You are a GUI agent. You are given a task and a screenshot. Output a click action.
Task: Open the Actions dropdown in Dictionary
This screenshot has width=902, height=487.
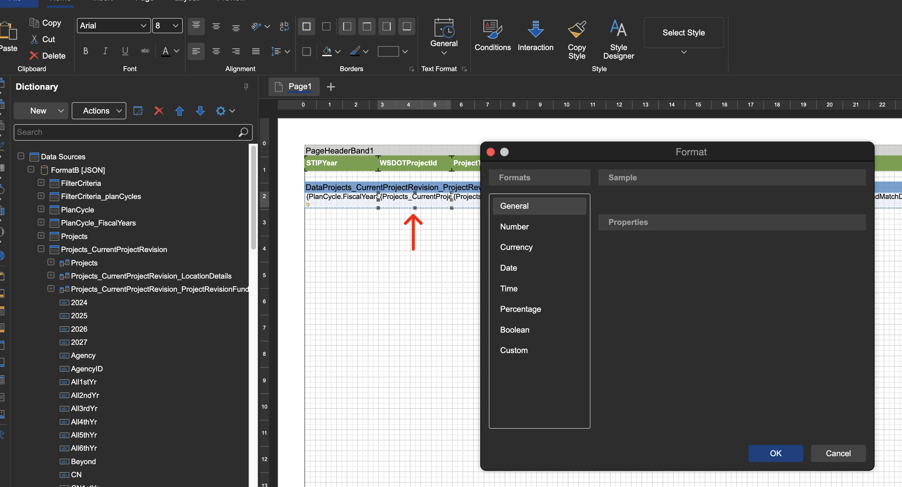coord(99,111)
